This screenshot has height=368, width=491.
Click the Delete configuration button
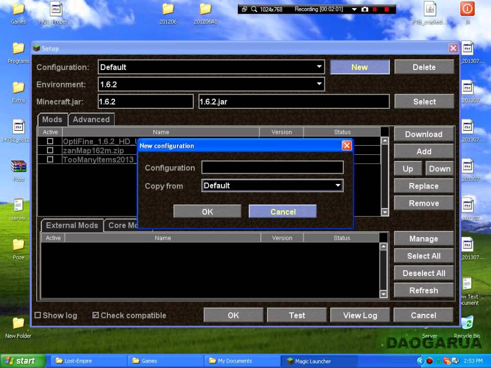click(x=424, y=67)
